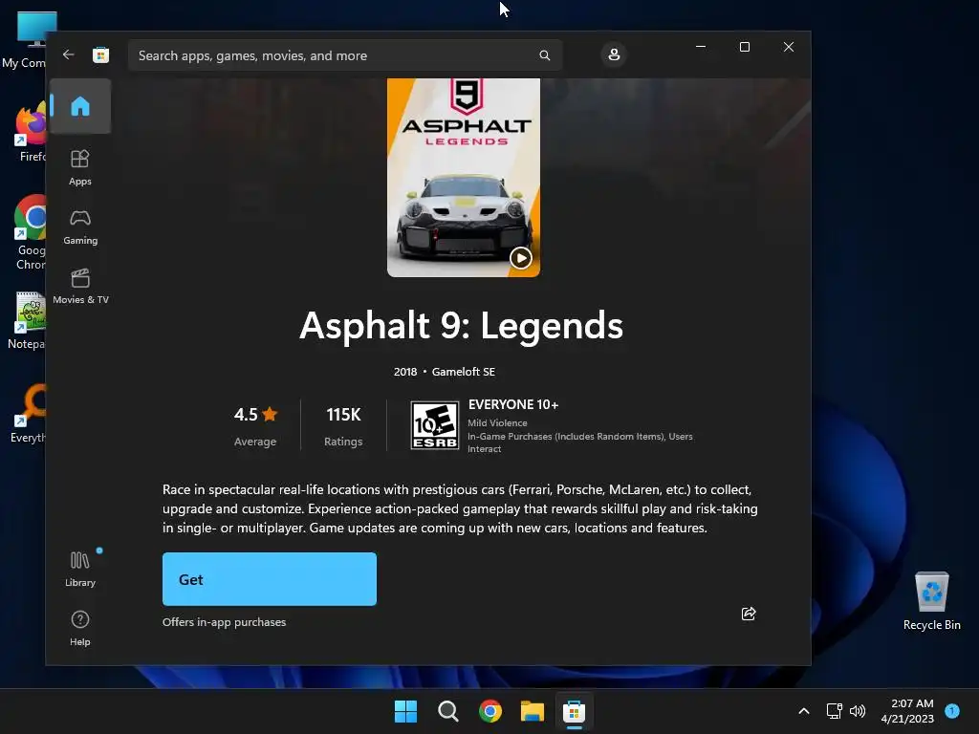
Task: Select the Firefox desktop shortcut
Action: click(x=32, y=132)
